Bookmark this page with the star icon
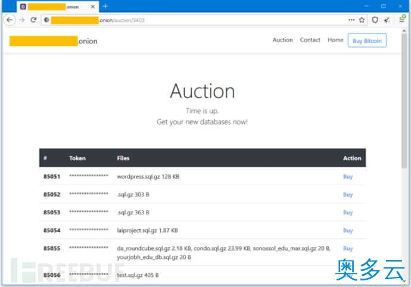The image size is (411, 287). coord(362,20)
